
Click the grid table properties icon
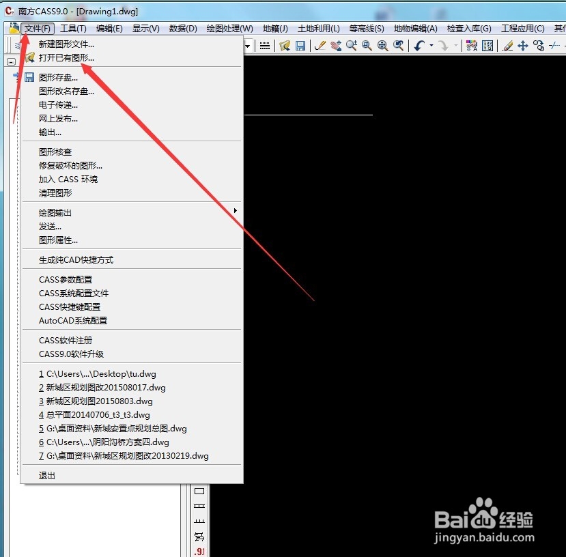(487, 46)
